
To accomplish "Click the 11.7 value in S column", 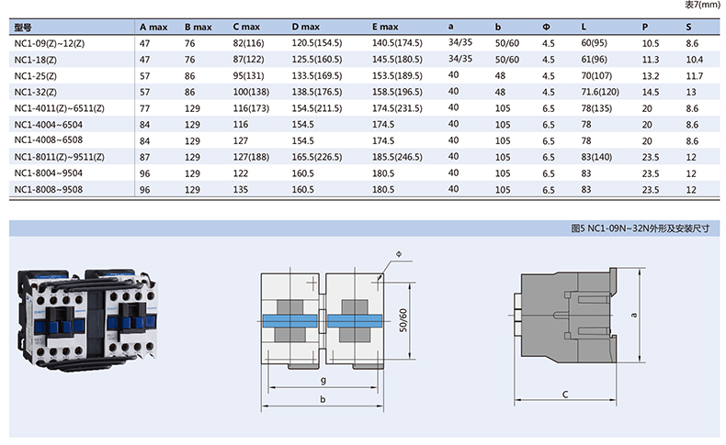I will pos(694,75).
